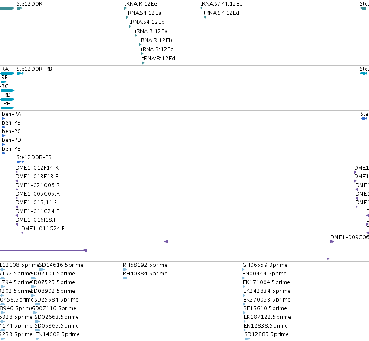Screen dimensions: 369x341
Task: Click the arrow glyph under tRNA:R:12Ee
Action: [125, 8]
